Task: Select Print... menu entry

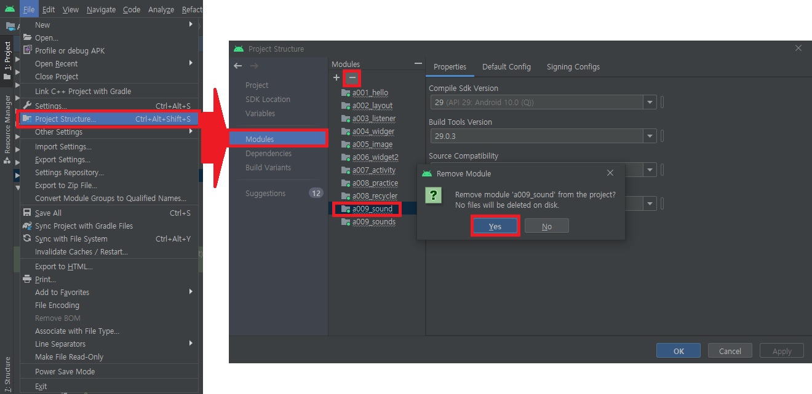Action: point(109,279)
